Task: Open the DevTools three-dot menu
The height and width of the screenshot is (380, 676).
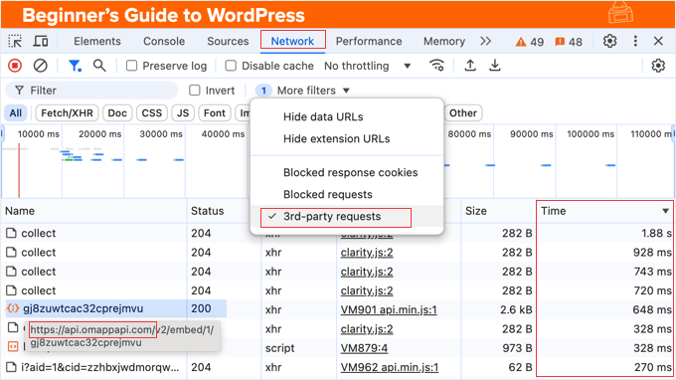Action: click(x=635, y=42)
